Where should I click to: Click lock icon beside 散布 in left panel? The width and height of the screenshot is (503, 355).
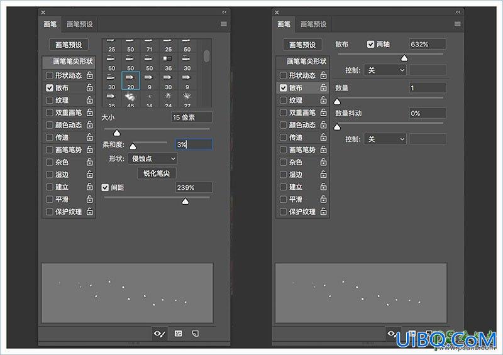[x=90, y=87]
